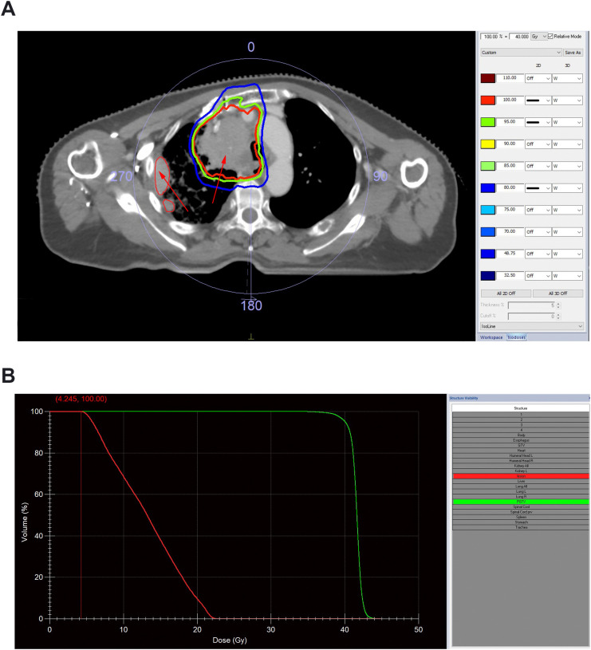The image size is (591, 650).
Task: Click the 40.000 dose value input field
Action: point(519,37)
